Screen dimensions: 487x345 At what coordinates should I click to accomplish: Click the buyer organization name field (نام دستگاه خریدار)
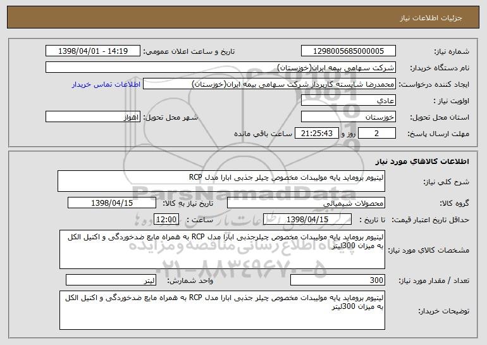pos(221,68)
